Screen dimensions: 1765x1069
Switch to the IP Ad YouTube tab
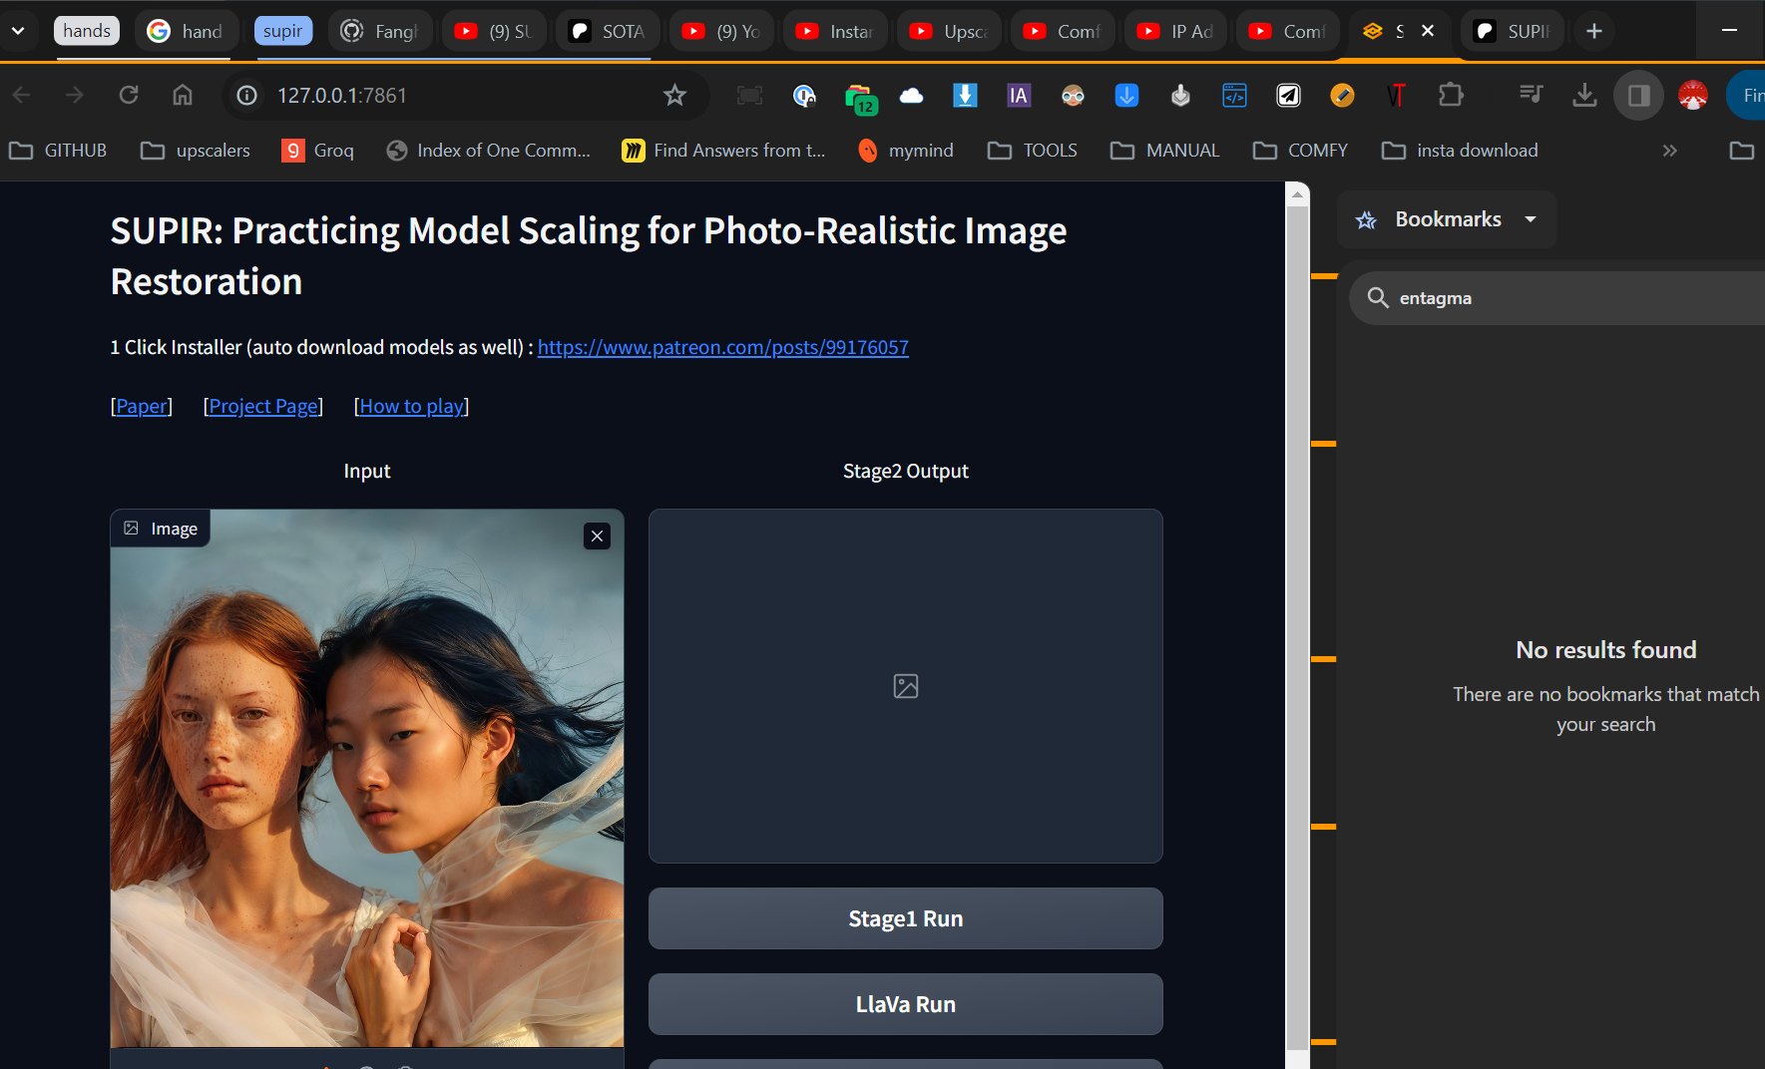(x=1177, y=31)
